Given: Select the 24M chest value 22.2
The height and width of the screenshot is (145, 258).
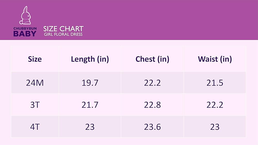Looking at the screenshot, I should tap(152, 83).
